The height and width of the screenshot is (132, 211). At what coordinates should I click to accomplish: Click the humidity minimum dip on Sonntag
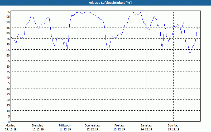pyautogui.click(x=190, y=53)
